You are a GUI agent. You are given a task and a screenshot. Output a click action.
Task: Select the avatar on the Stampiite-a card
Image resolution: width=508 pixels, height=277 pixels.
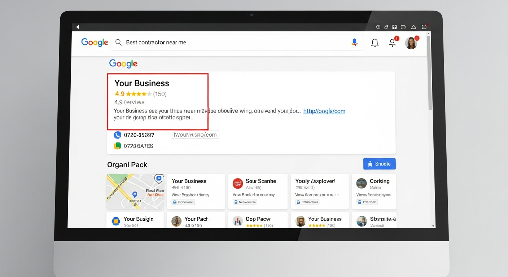click(362, 221)
